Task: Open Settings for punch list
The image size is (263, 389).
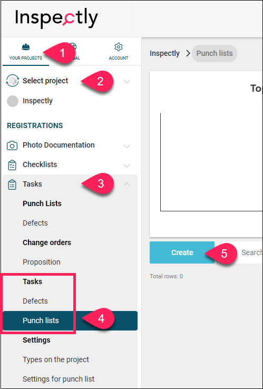Action: point(59,379)
